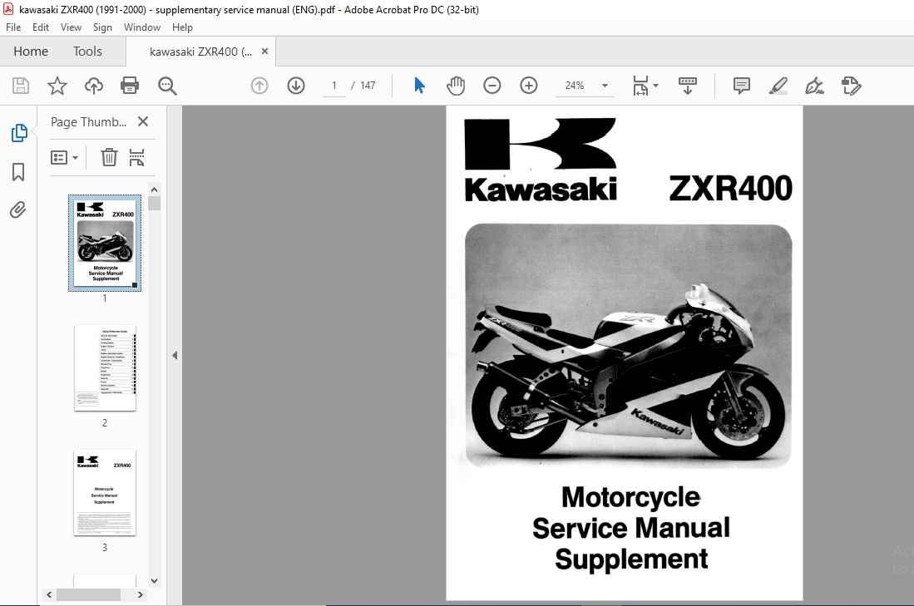Click the zoom level 24% field
The height and width of the screenshot is (606, 914).
[x=575, y=86]
